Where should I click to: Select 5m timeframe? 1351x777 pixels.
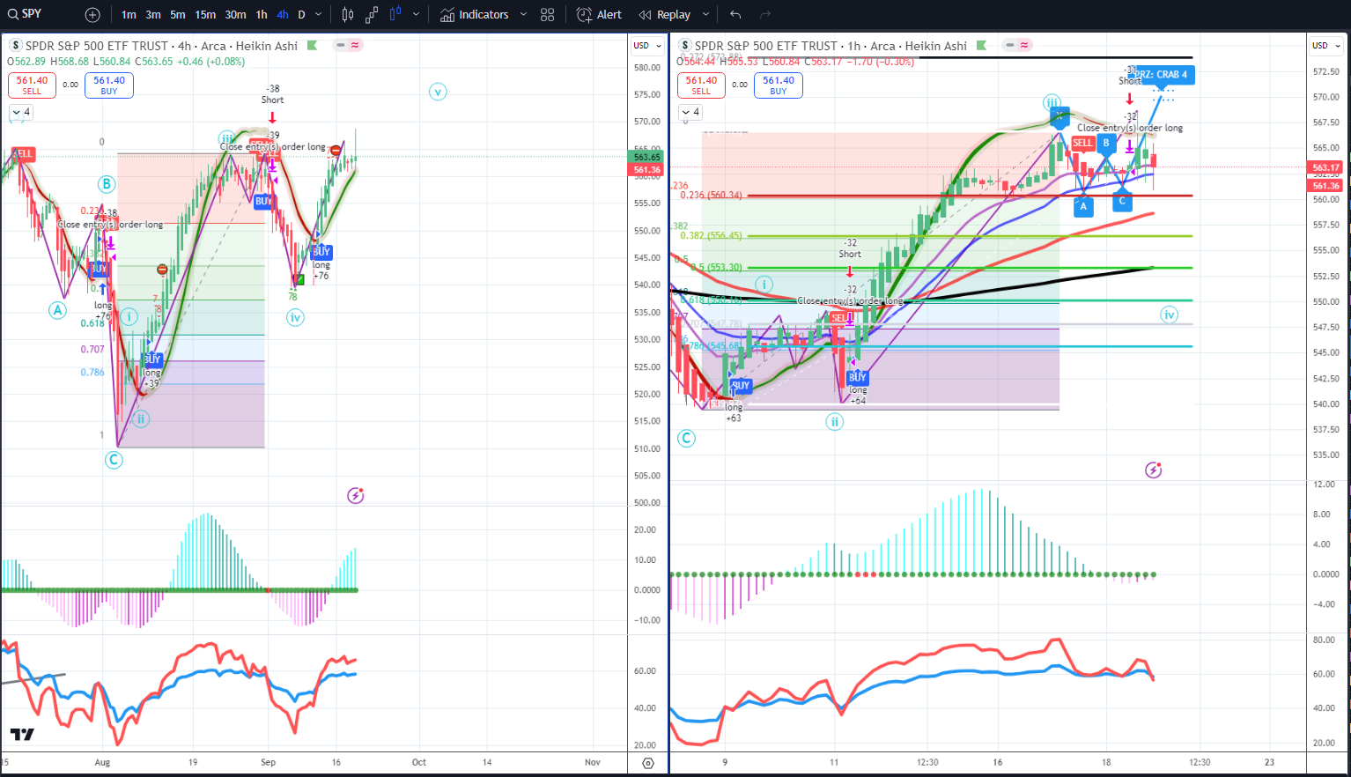178,15
